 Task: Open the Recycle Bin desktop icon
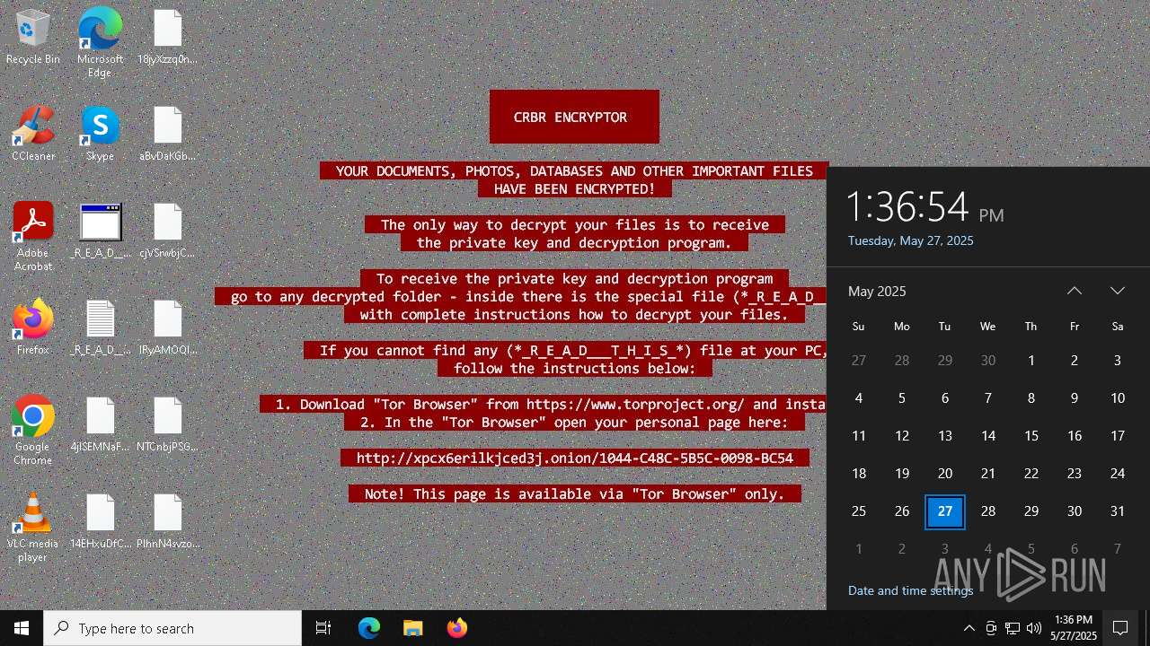click(x=33, y=38)
